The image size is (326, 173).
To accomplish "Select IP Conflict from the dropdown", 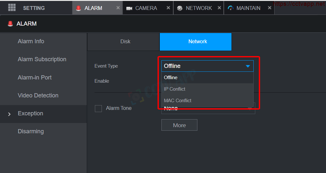I will pyautogui.click(x=175, y=89).
